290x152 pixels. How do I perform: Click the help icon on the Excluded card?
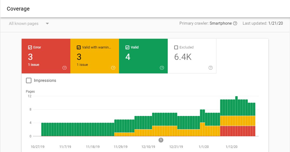pos(210,68)
